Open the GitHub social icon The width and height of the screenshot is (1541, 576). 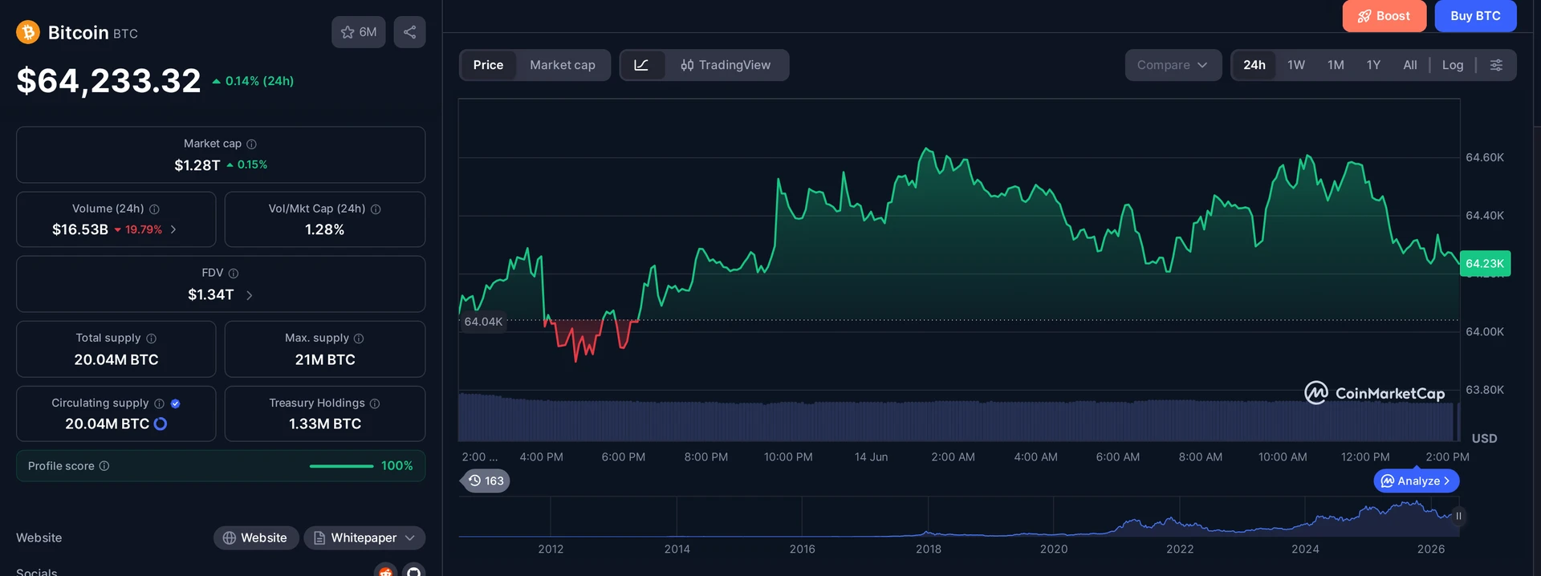pos(413,570)
